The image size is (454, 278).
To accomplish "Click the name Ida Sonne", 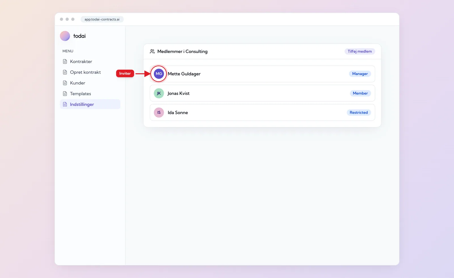I will point(178,113).
